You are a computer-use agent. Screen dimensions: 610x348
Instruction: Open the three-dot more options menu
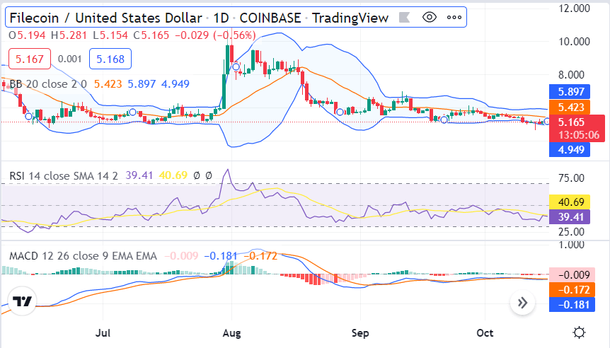pos(454,18)
